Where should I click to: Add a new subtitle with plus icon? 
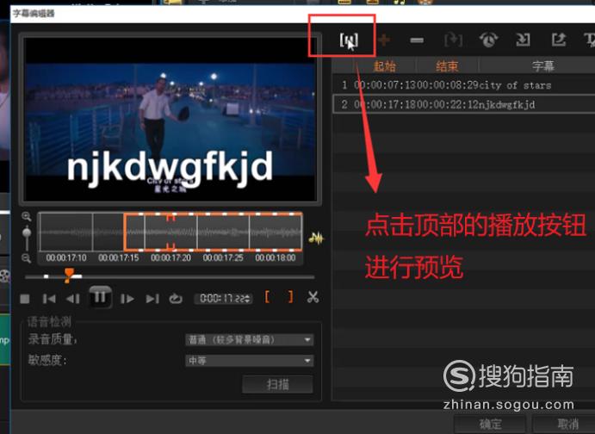coord(384,40)
